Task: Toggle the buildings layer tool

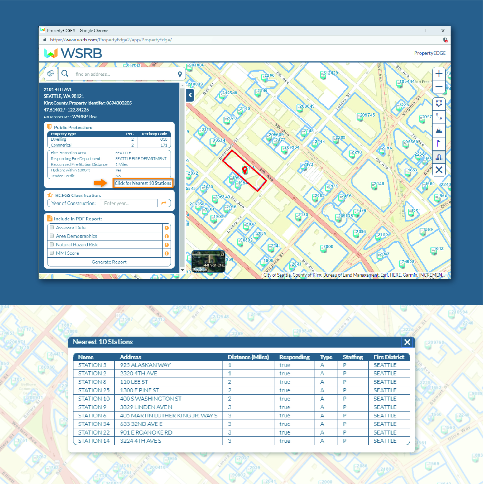Action: (x=439, y=157)
